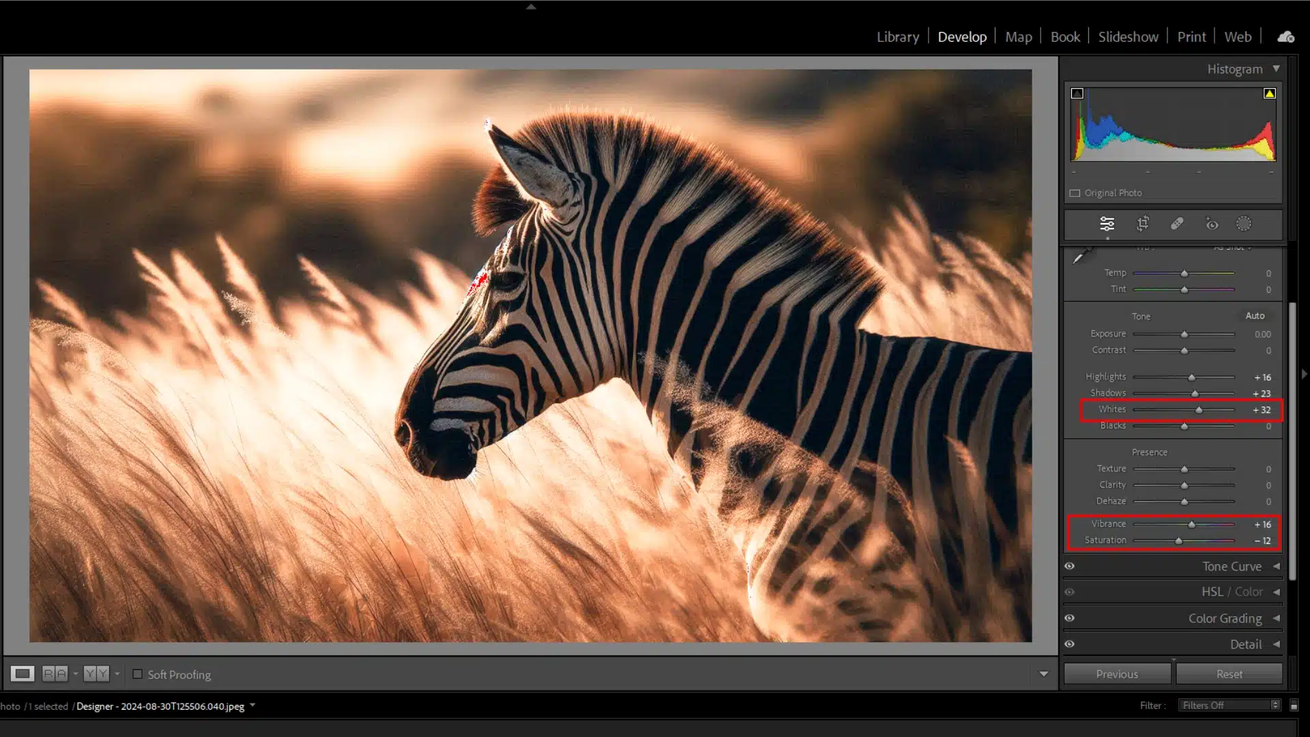Select the Develop module tab
Image resolution: width=1310 pixels, height=737 pixels.
tap(962, 37)
